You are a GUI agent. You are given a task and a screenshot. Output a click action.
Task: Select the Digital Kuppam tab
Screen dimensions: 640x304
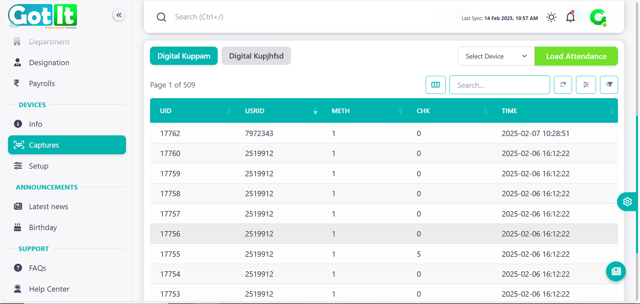[184, 56]
